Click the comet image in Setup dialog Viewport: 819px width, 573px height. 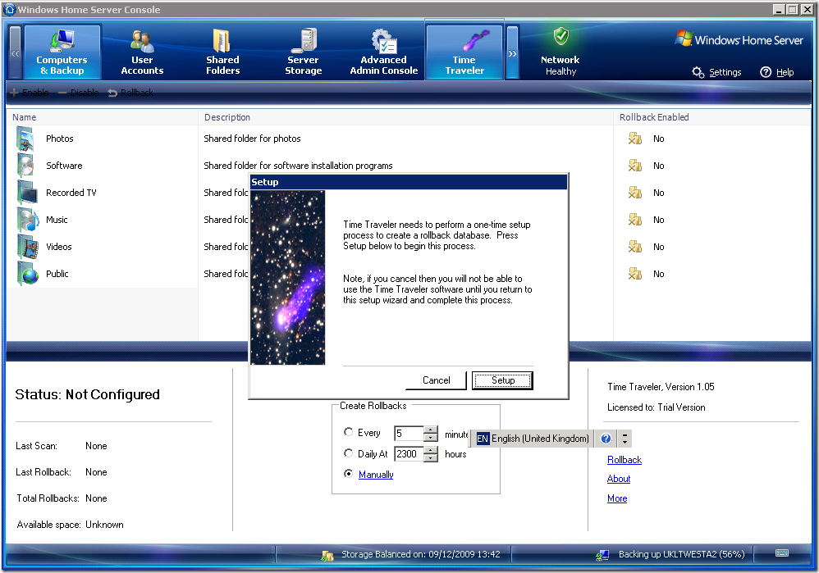[x=288, y=278]
